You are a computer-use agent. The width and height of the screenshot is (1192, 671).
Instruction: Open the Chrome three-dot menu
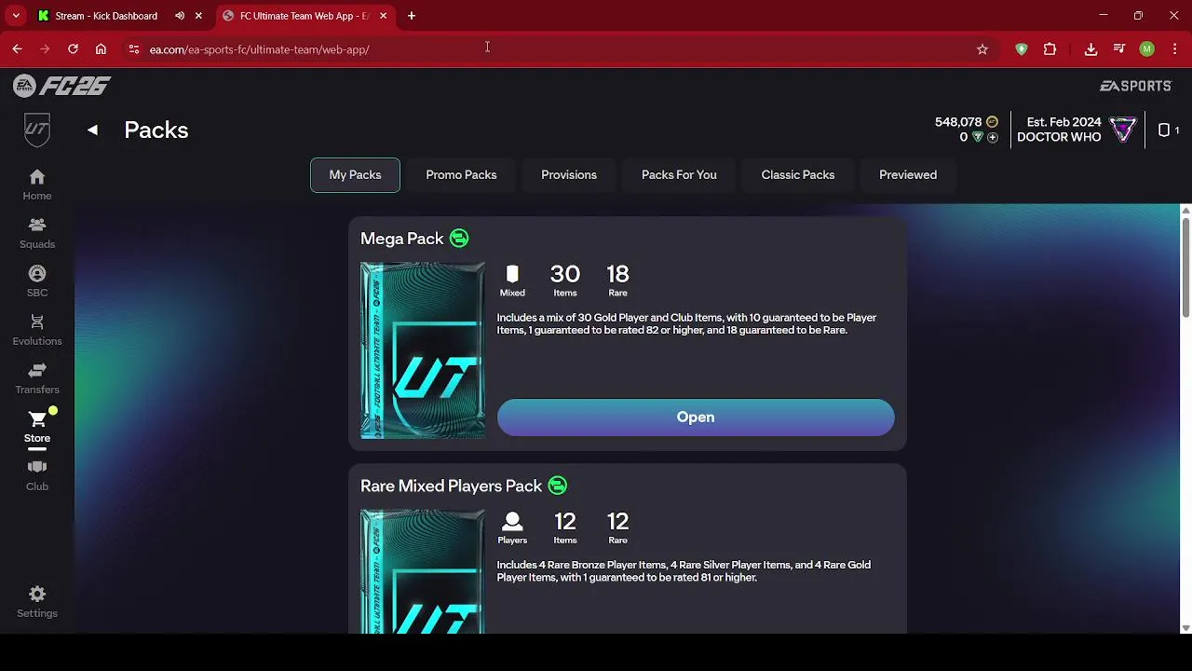click(x=1175, y=49)
